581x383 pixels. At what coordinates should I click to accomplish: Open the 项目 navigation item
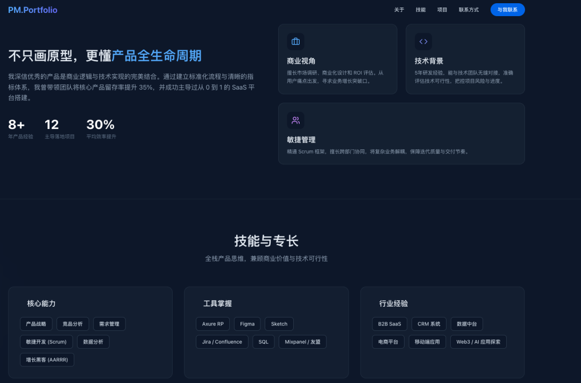(442, 10)
